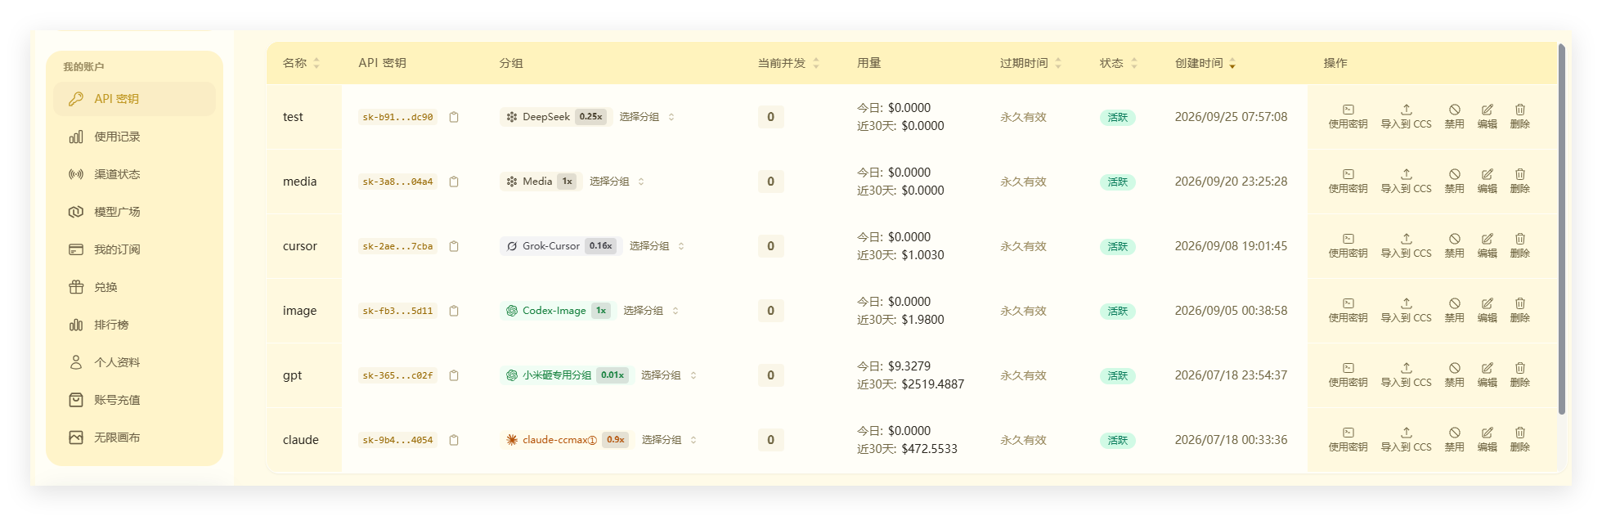Screen dimensions: 1602x516
Task: Open 使用记录 in sidebar
Action: point(135,137)
